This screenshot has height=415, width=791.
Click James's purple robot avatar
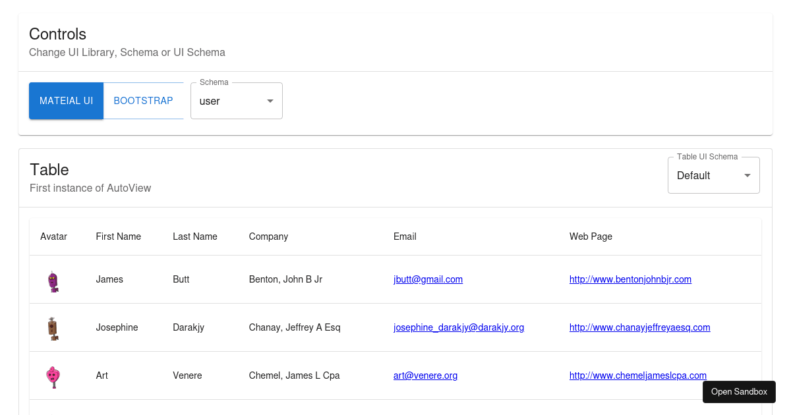53,280
